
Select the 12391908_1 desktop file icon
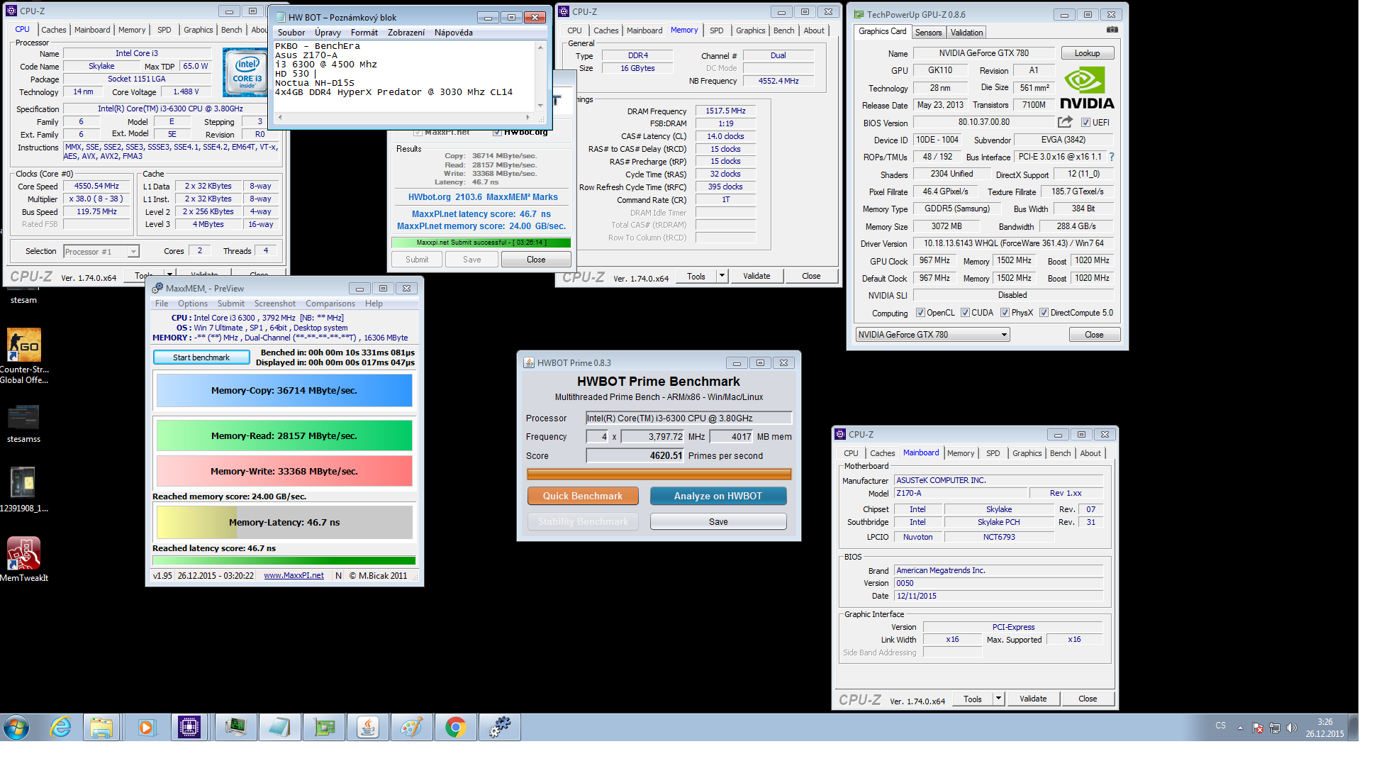pos(23,489)
